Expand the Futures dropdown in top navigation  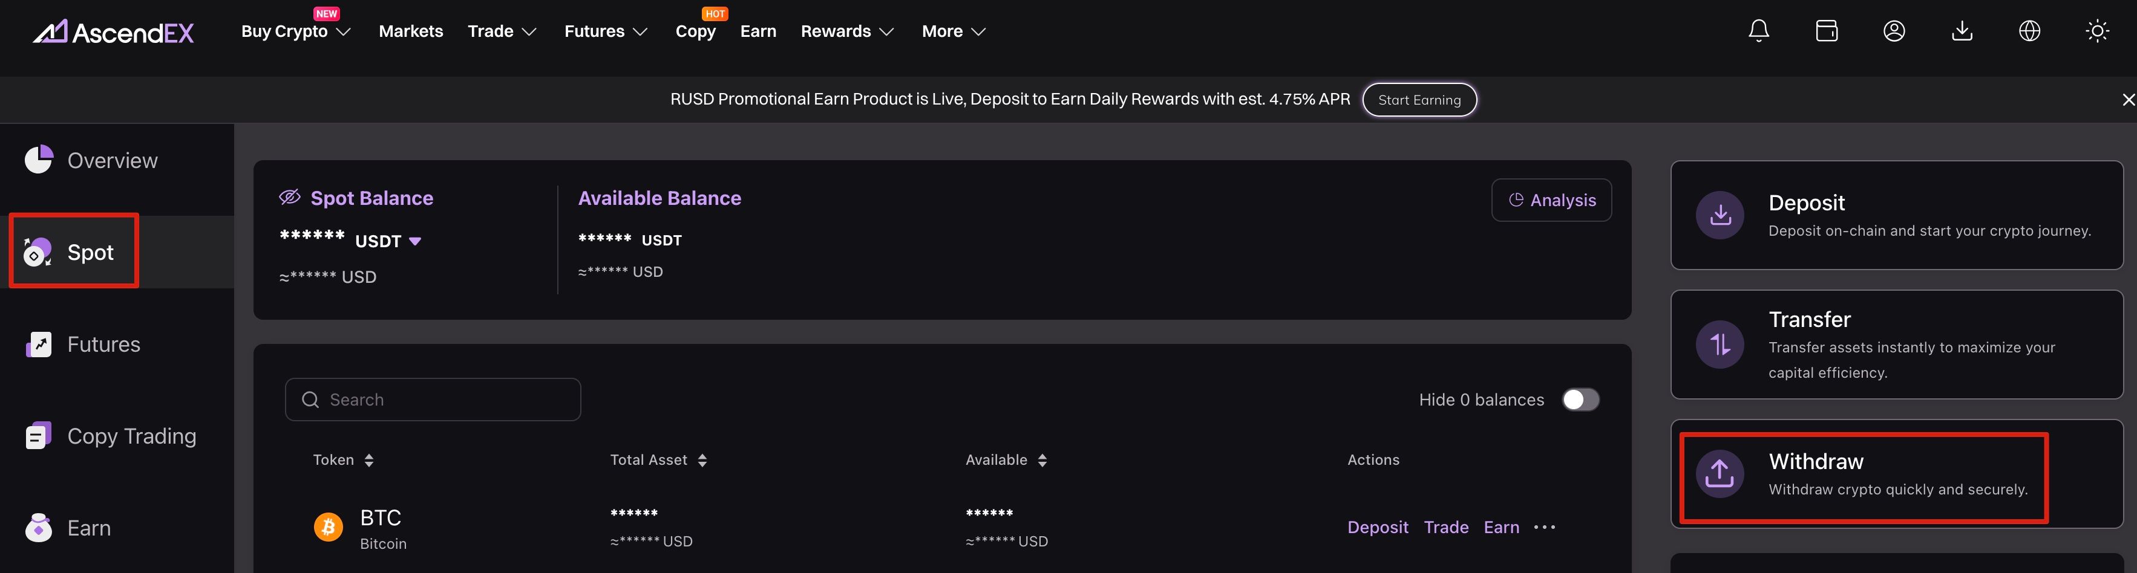click(605, 31)
